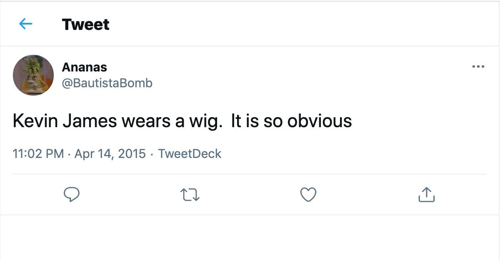Share the tweet using the upload icon
The width and height of the screenshot is (500, 261).
pos(426,194)
